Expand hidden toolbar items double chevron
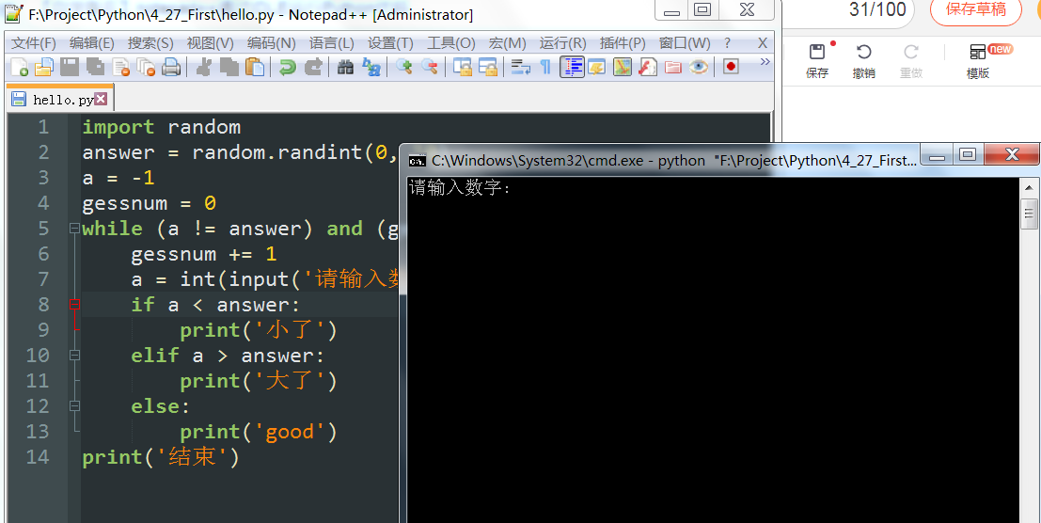1041x523 pixels. pyautogui.click(x=765, y=62)
